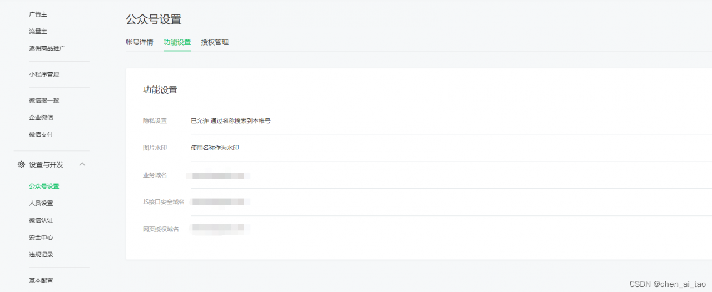Viewport: 712px width, 292px height.
Task: Click the 公众号设置 page title
Action: 154,19
